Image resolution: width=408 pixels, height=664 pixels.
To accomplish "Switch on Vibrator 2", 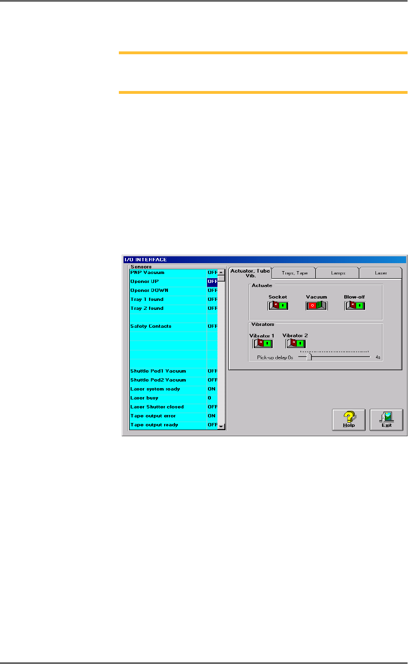I will coord(295,343).
